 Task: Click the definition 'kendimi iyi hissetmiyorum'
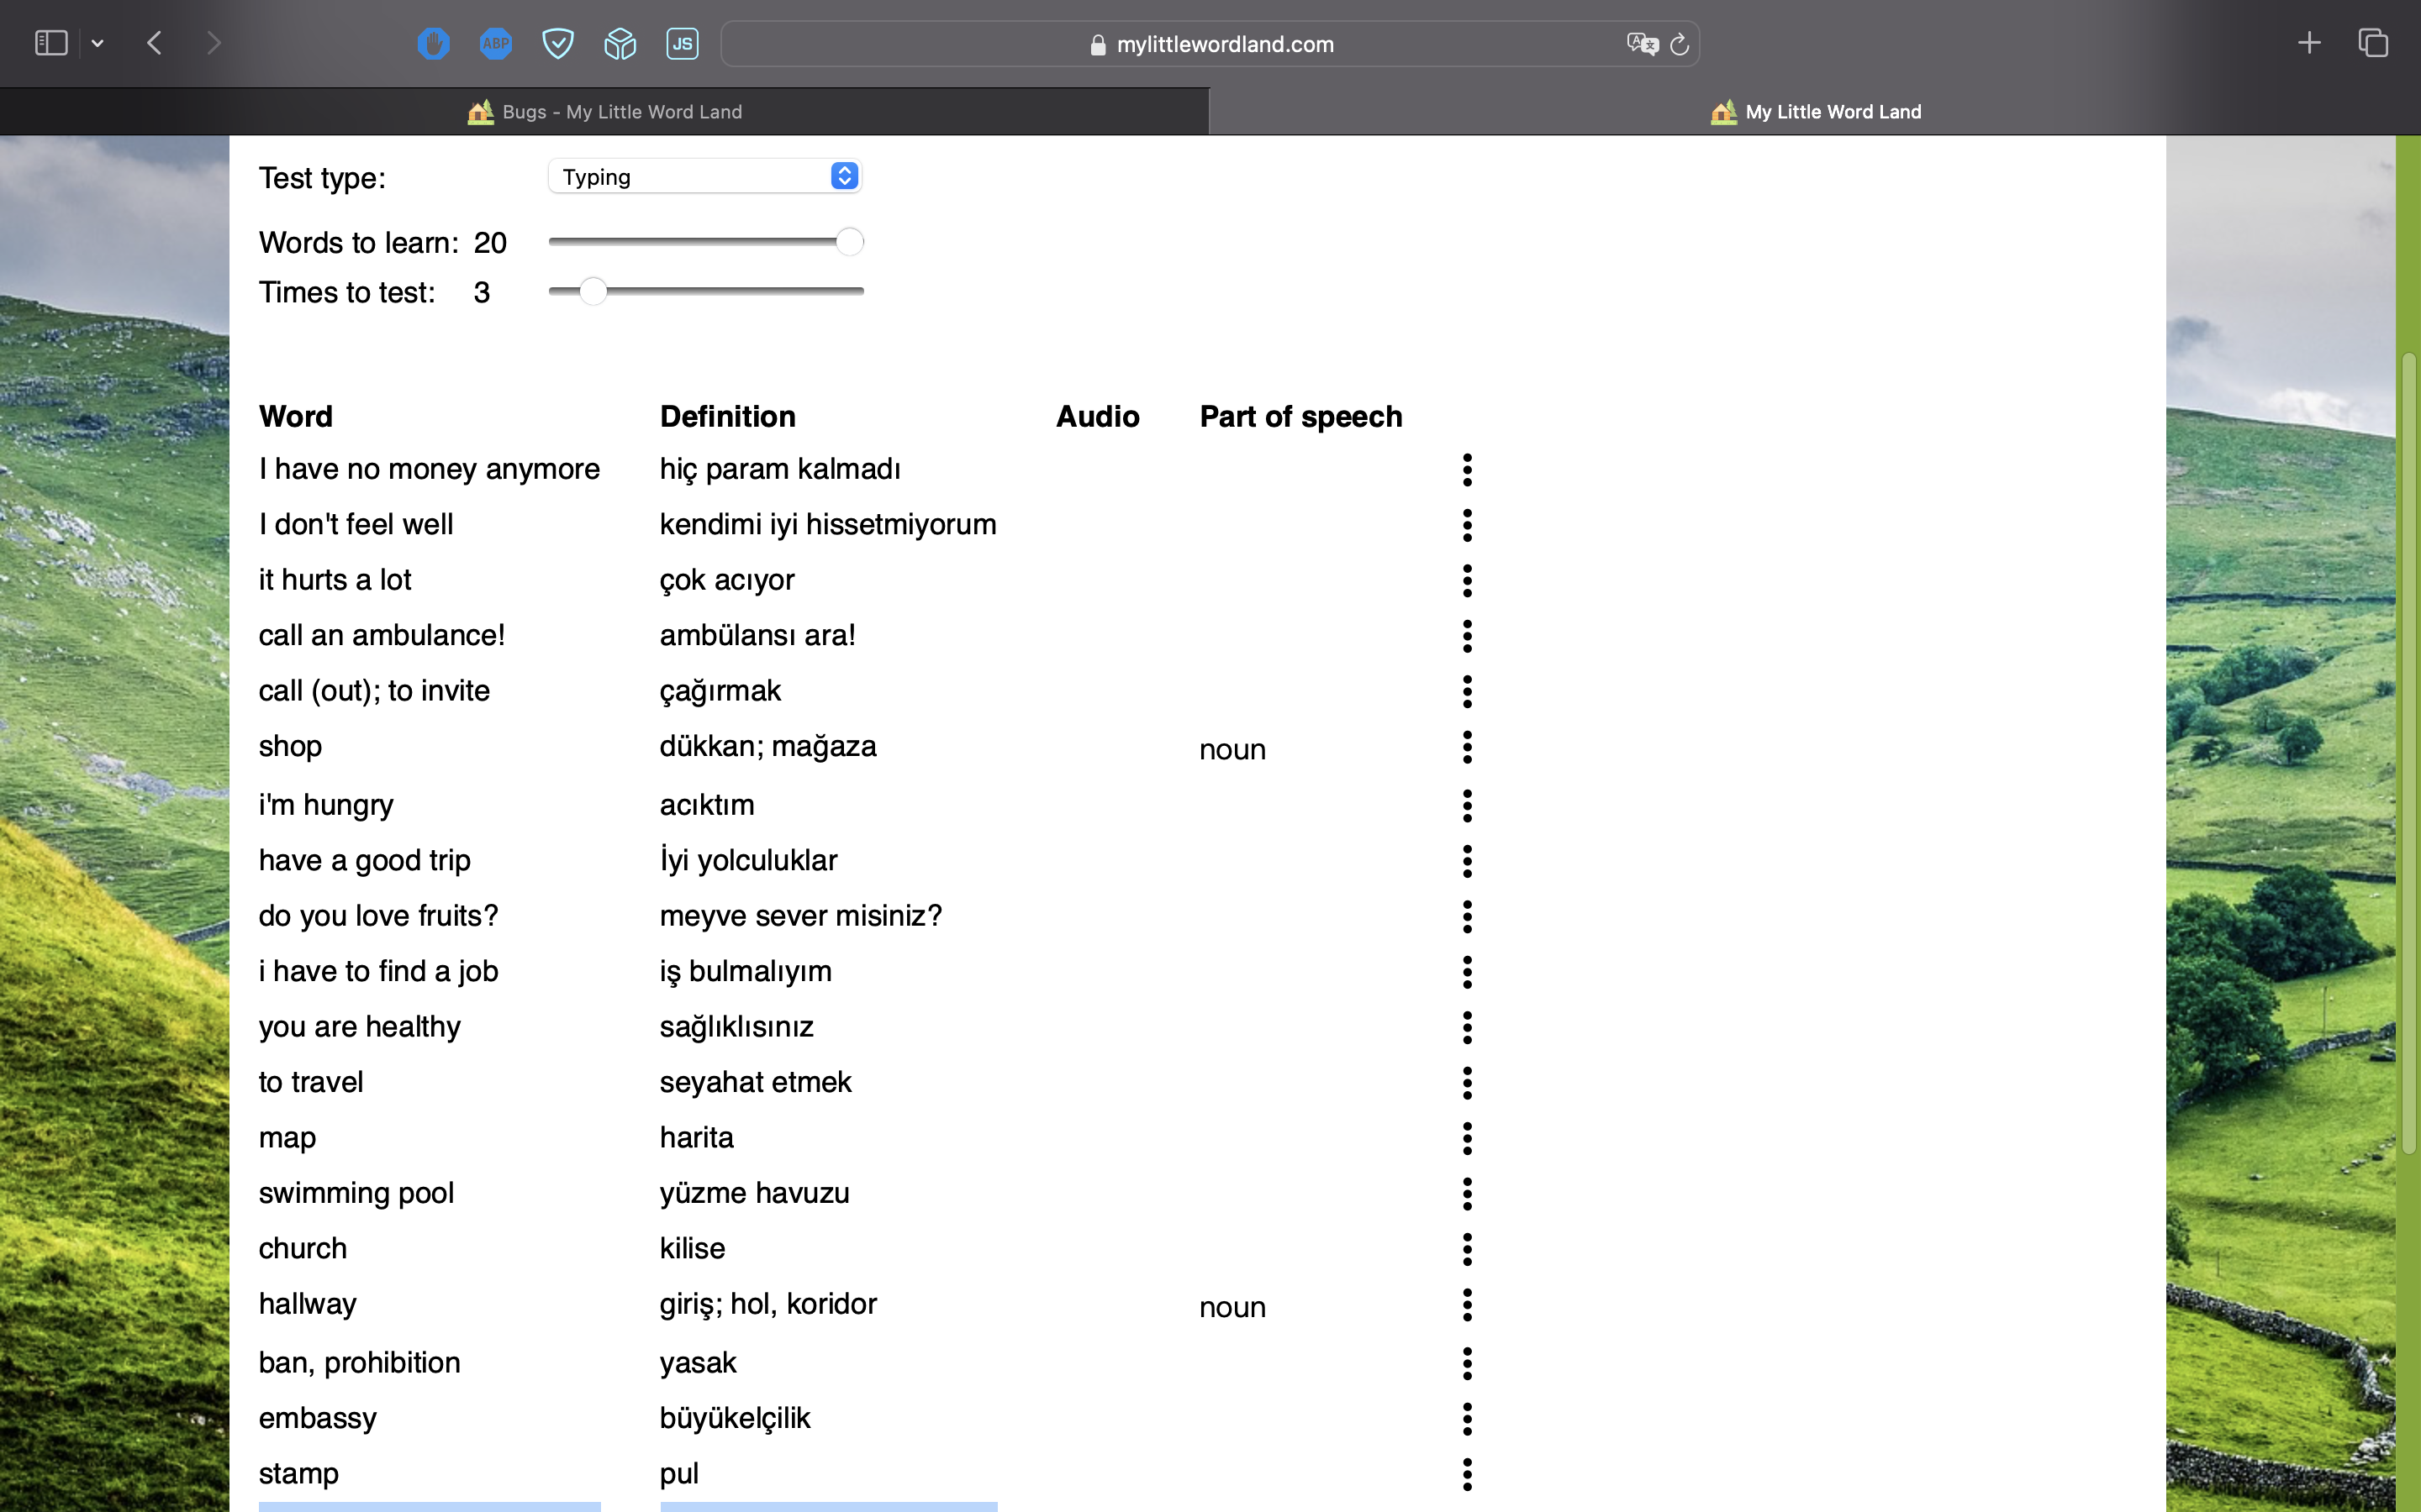(x=827, y=525)
